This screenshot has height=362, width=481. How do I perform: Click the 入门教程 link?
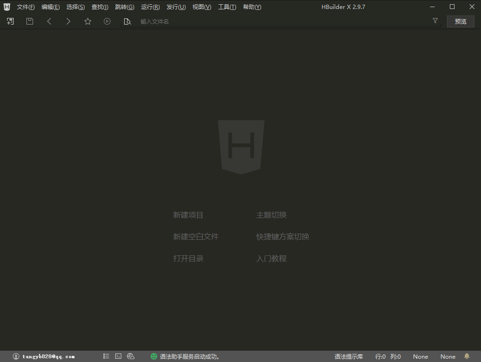coord(271,258)
